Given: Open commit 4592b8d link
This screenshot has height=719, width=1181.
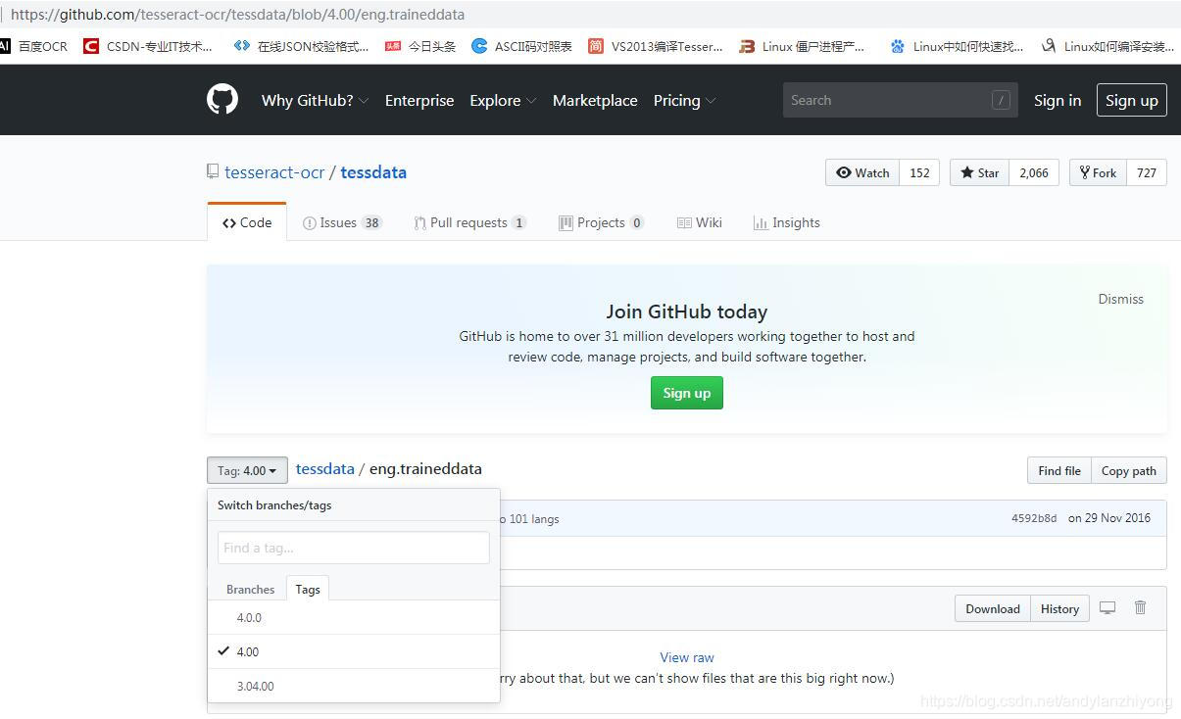Looking at the screenshot, I should point(1034,518).
